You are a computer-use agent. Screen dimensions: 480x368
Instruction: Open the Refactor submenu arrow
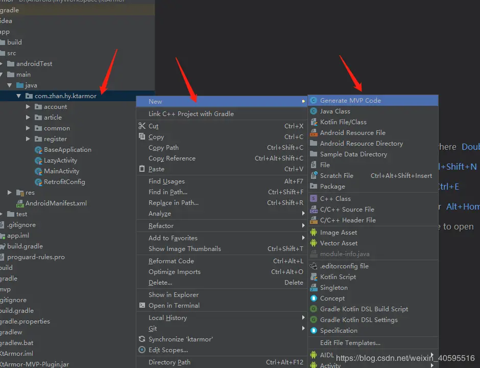(303, 225)
